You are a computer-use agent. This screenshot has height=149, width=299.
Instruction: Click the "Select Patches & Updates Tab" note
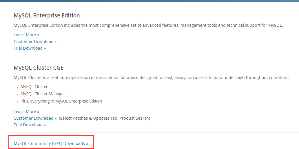(104, 118)
